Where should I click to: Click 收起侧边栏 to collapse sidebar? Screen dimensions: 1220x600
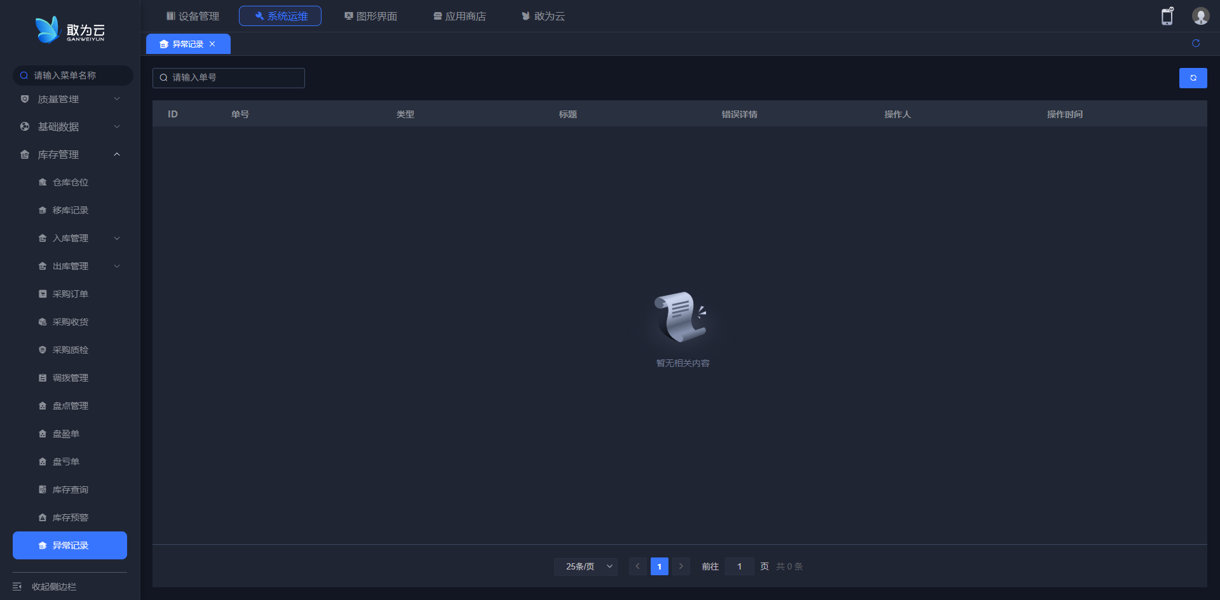pos(54,587)
